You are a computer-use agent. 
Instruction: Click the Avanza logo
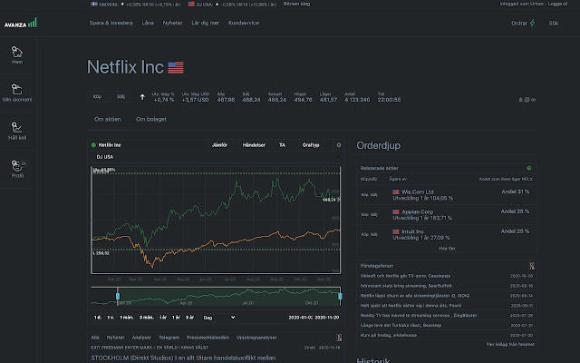(x=20, y=24)
